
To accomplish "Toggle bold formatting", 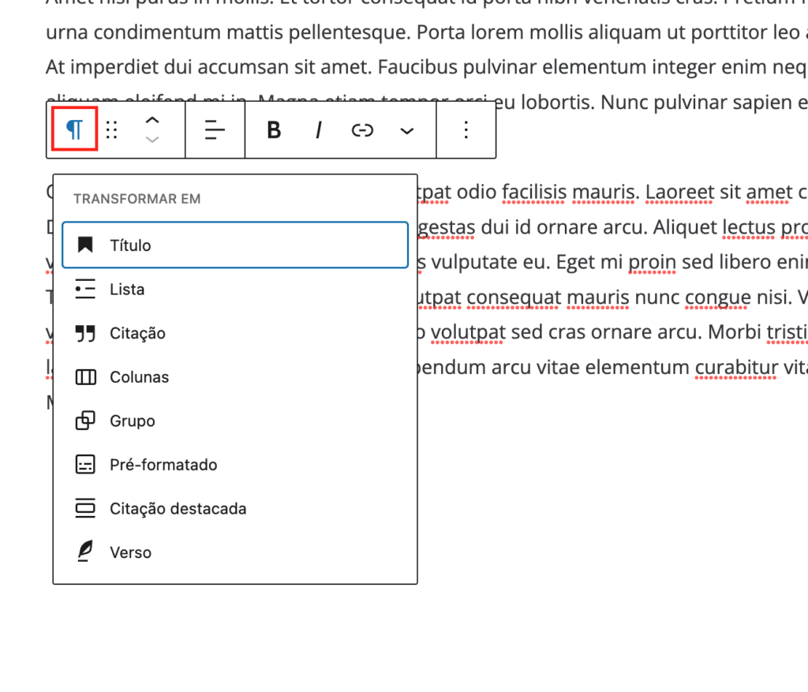I will tap(274, 130).
